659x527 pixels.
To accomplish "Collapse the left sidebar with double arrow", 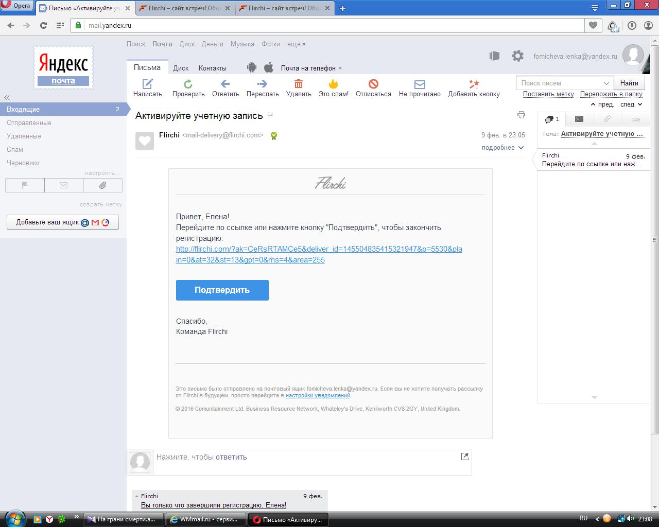I will coord(7,97).
